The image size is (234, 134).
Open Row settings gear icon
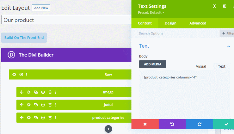click(14, 75)
